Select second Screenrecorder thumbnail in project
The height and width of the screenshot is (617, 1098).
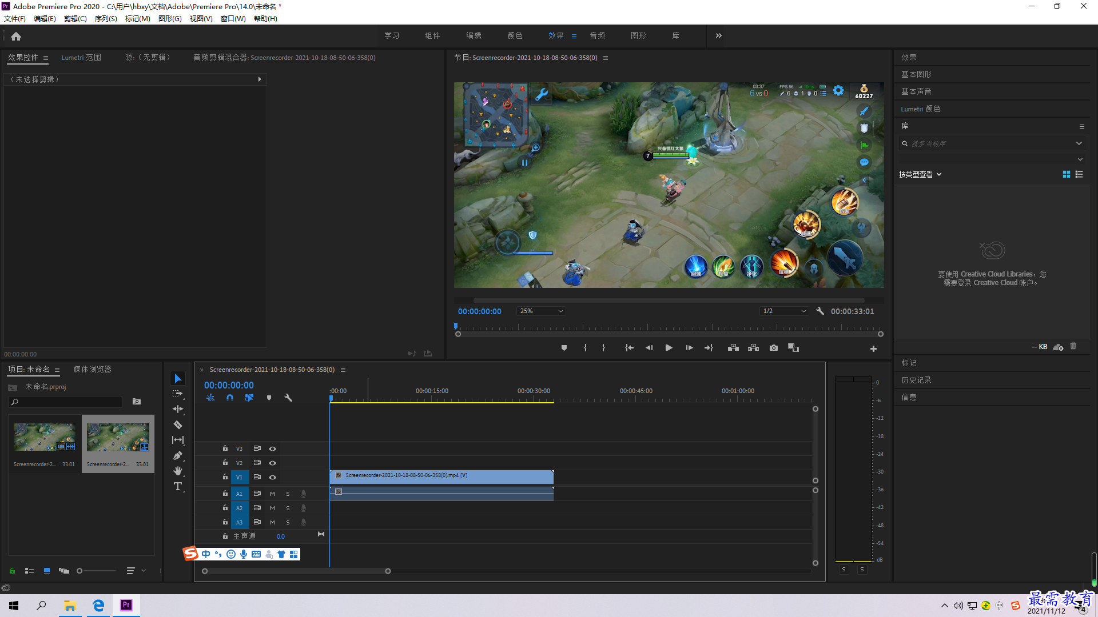tap(118, 444)
